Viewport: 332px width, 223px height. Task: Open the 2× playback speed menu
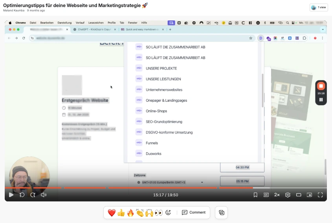(x=277, y=195)
